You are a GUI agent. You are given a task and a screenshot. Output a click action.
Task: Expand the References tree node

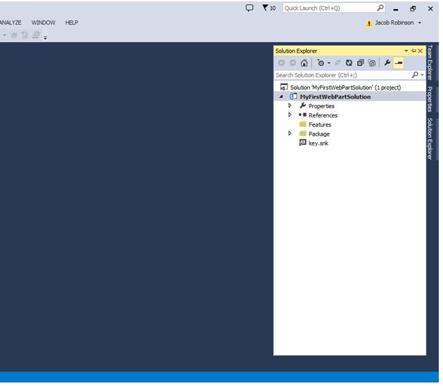click(290, 115)
